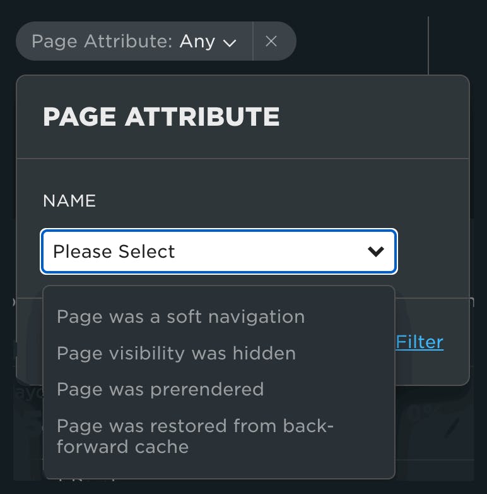Click the divider between chevron and X in chip

pyautogui.click(x=252, y=42)
